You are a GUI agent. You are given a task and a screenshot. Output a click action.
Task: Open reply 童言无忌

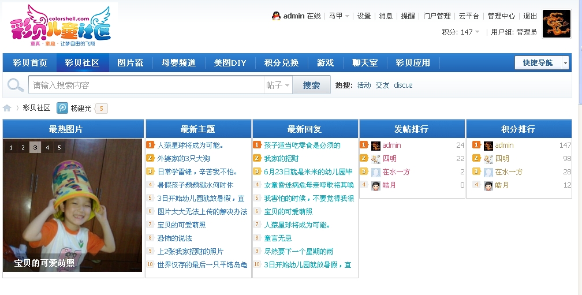278,238
